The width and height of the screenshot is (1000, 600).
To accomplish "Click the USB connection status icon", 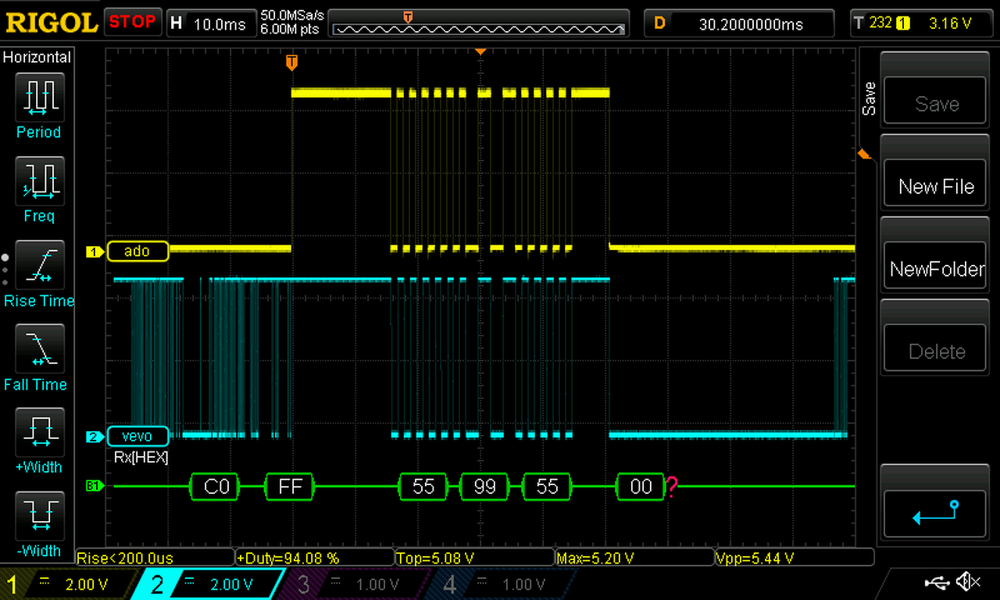I will click(937, 582).
